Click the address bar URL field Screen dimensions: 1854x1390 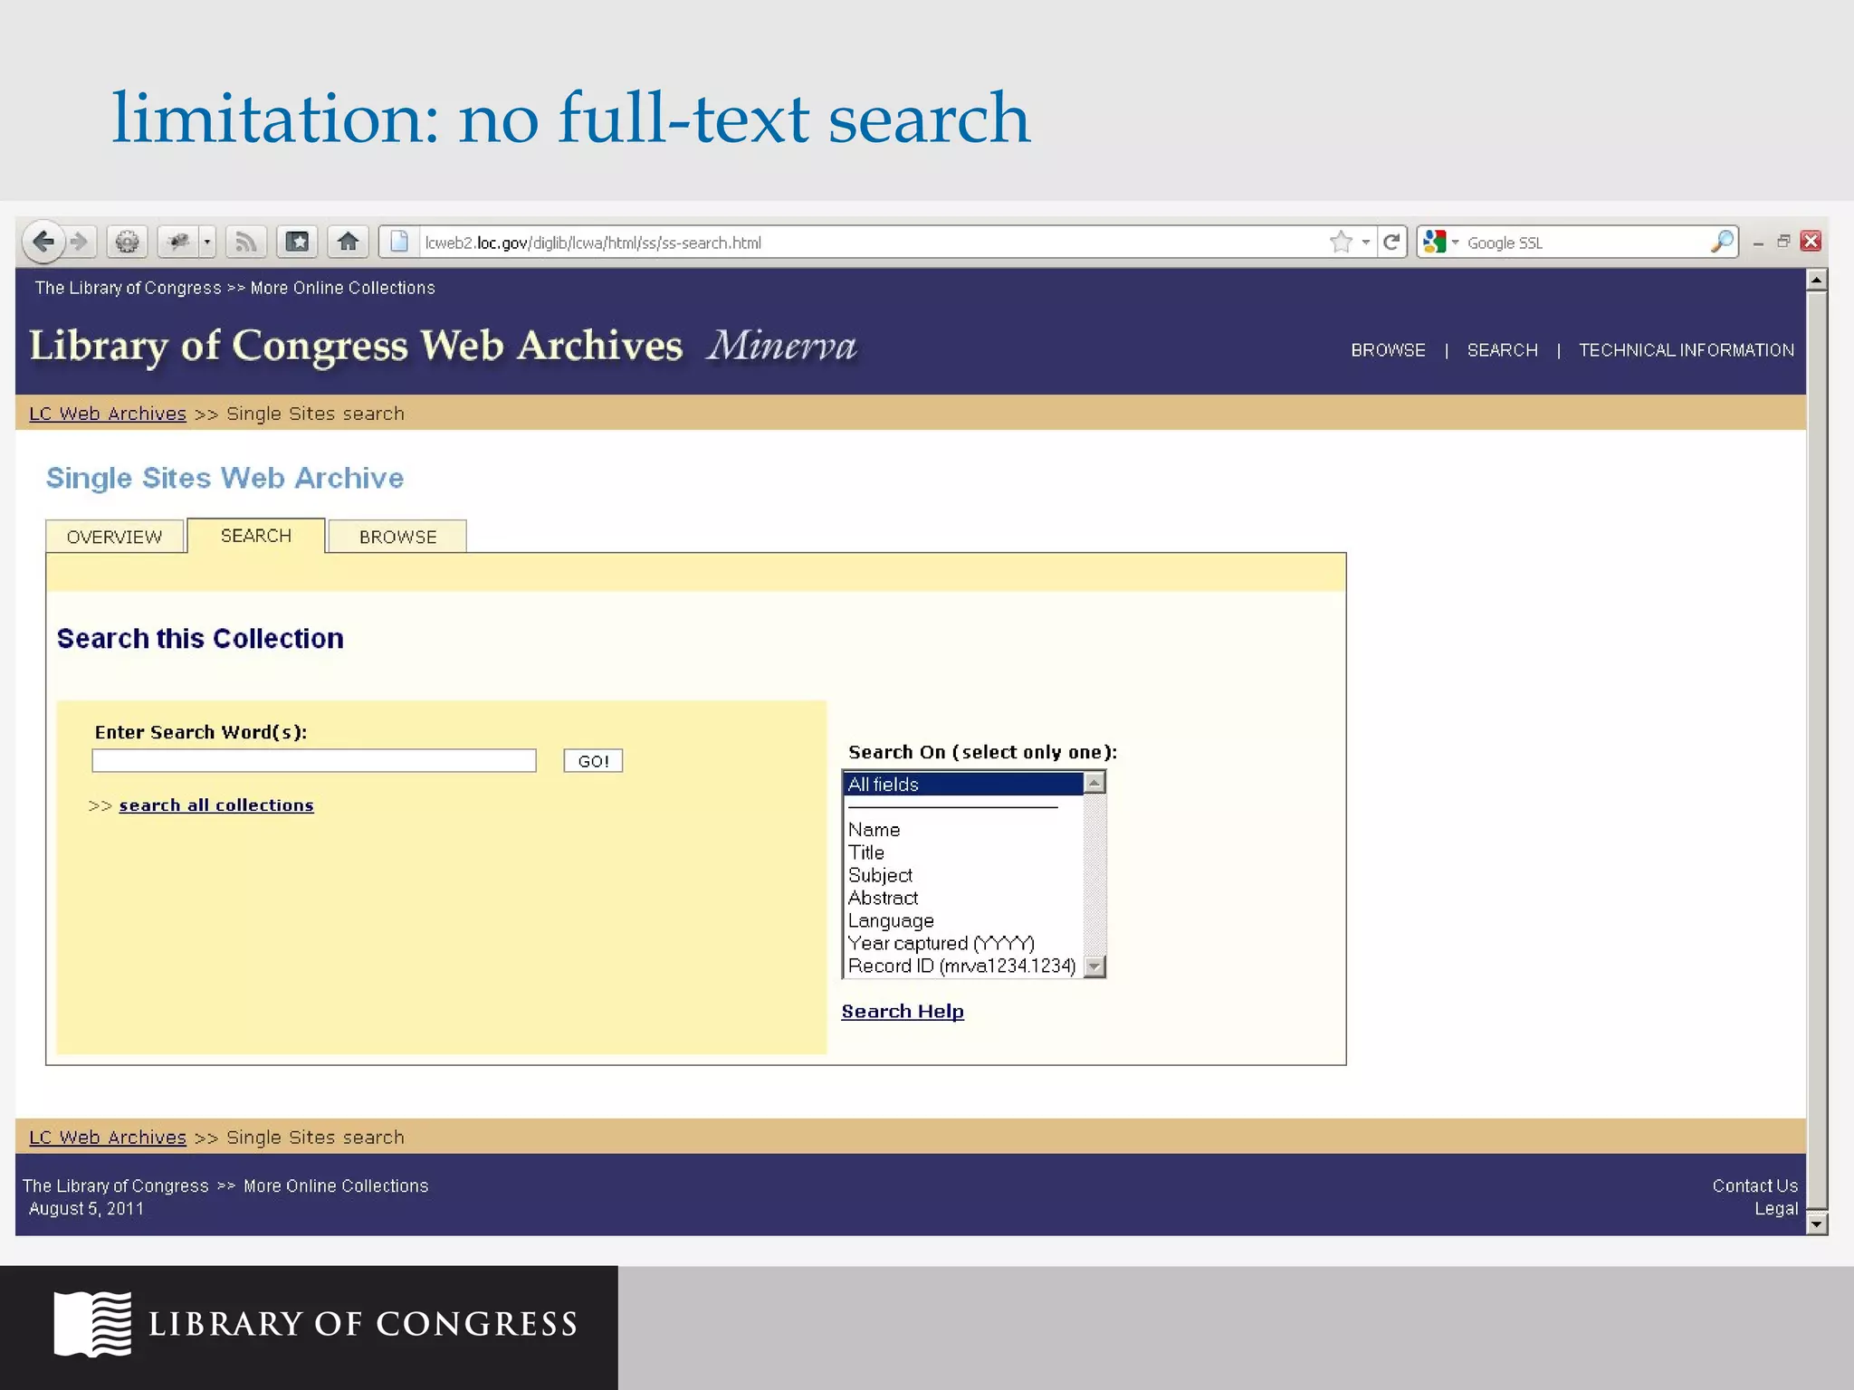[x=869, y=243]
